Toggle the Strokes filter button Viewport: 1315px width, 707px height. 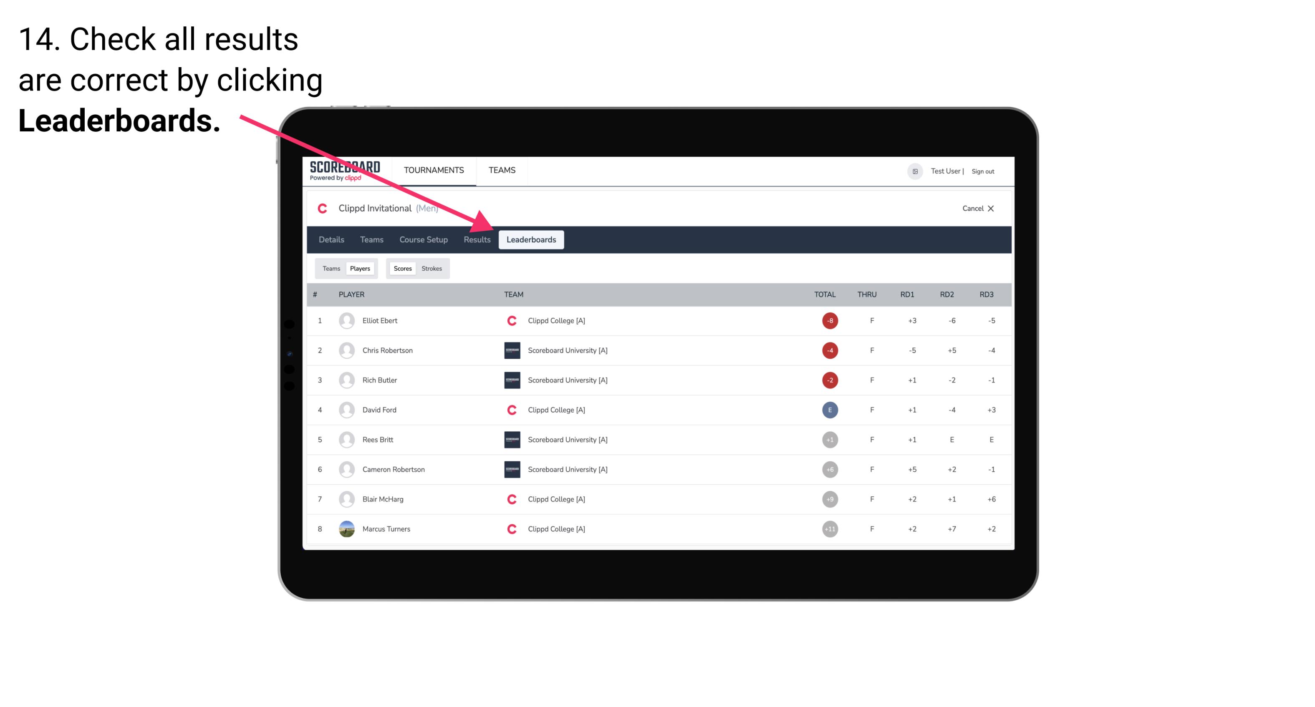pyautogui.click(x=433, y=268)
